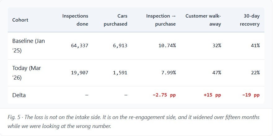Click the Inspections done column header
The image size is (274, 136).
75,20
